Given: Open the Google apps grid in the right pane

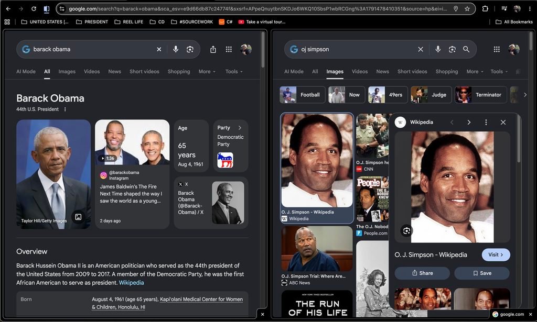Looking at the screenshot, I should 497,49.
